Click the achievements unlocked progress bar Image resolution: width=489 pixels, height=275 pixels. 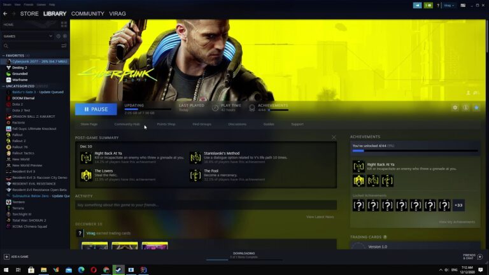415,151
